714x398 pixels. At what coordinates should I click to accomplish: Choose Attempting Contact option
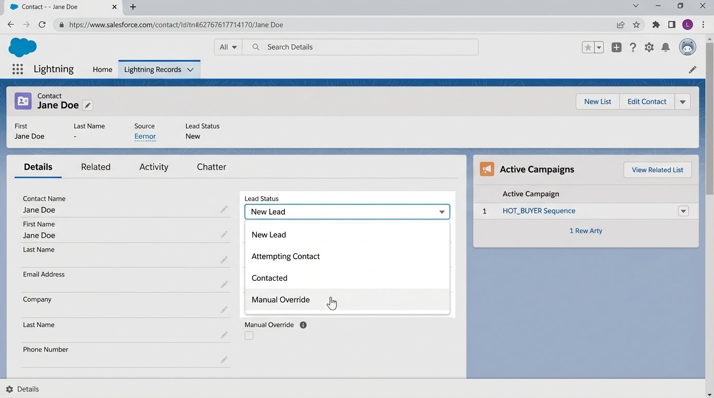click(x=285, y=257)
